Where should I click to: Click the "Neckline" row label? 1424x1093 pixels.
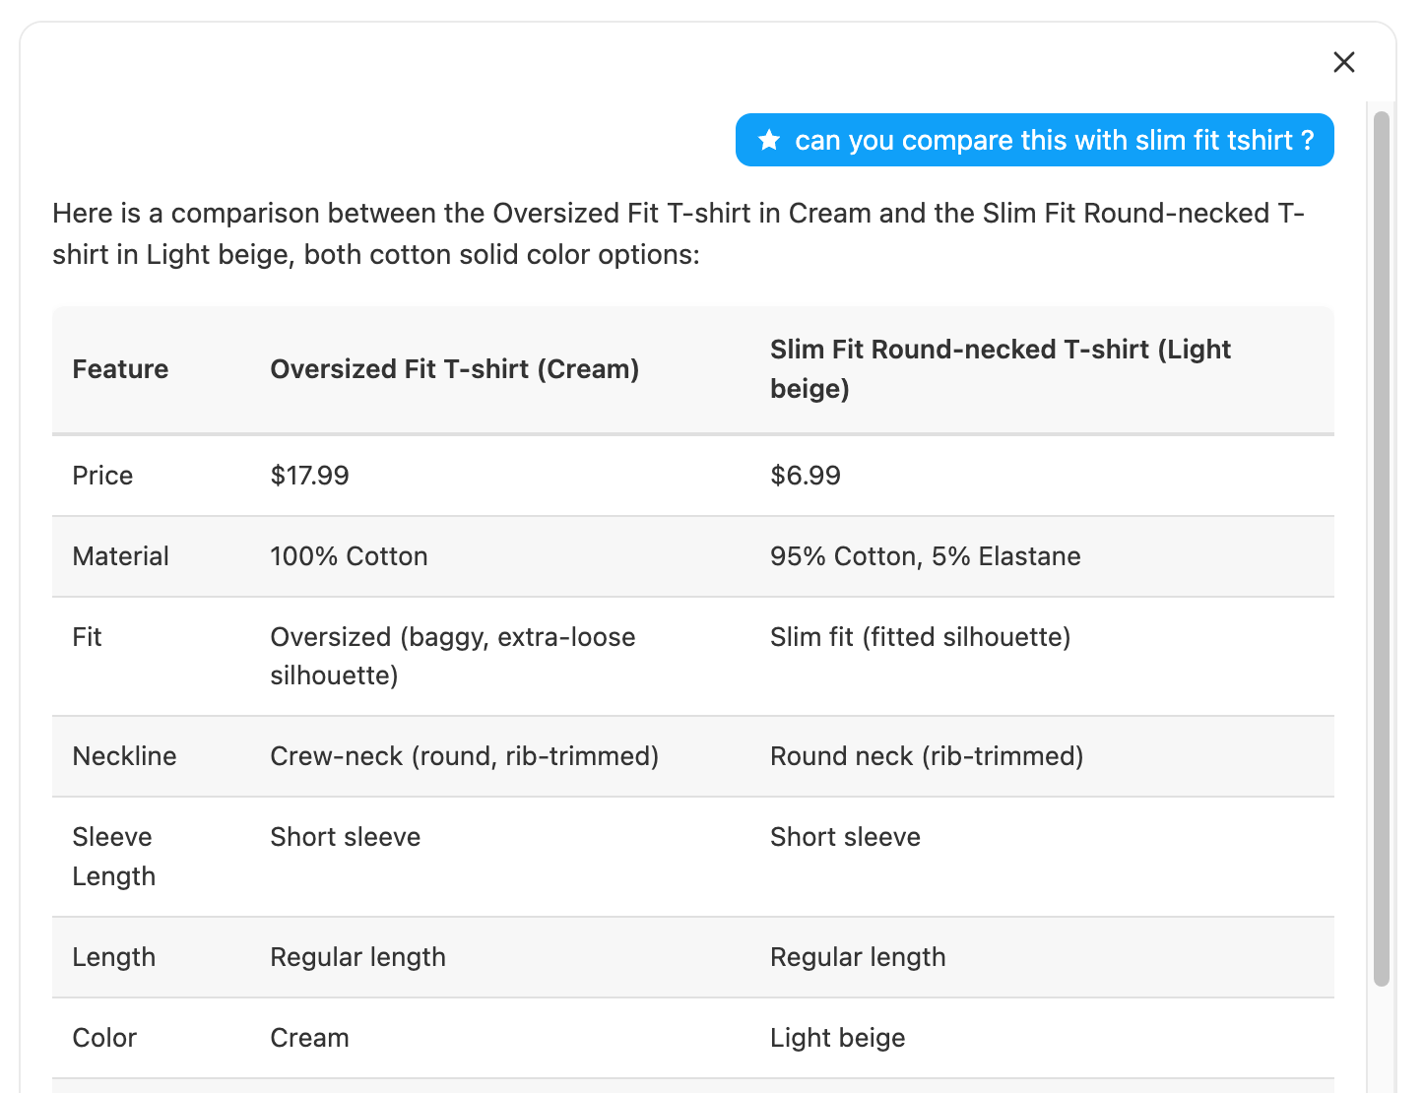click(124, 756)
